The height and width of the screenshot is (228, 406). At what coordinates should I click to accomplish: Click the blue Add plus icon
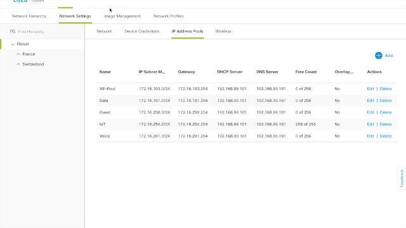pos(379,56)
